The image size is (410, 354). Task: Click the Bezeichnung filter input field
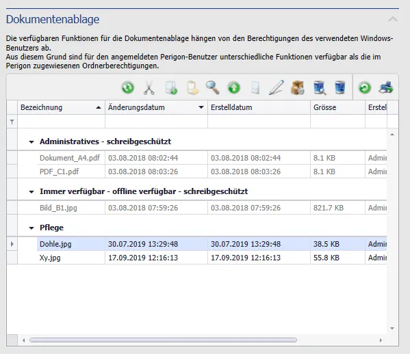tap(61, 122)
